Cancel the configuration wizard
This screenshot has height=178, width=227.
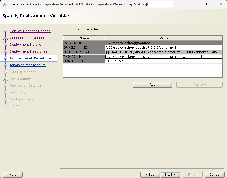(215, 175)
